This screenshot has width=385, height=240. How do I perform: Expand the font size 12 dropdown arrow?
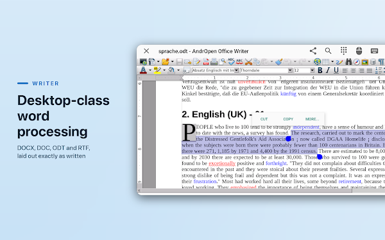pos(312,70)
